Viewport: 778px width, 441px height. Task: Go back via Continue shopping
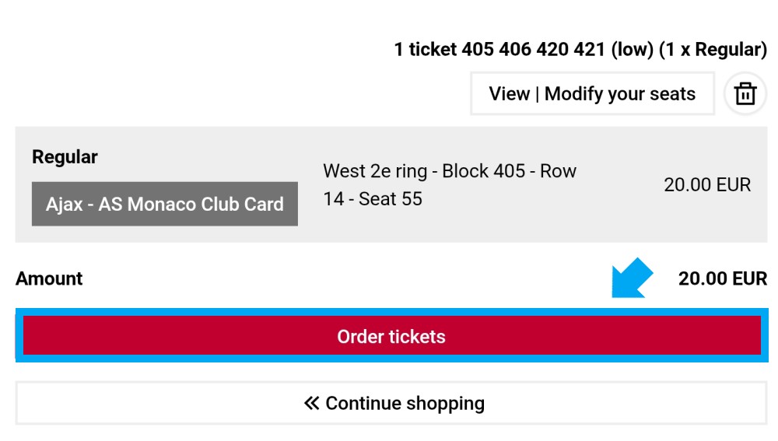(x=391, y=403)
